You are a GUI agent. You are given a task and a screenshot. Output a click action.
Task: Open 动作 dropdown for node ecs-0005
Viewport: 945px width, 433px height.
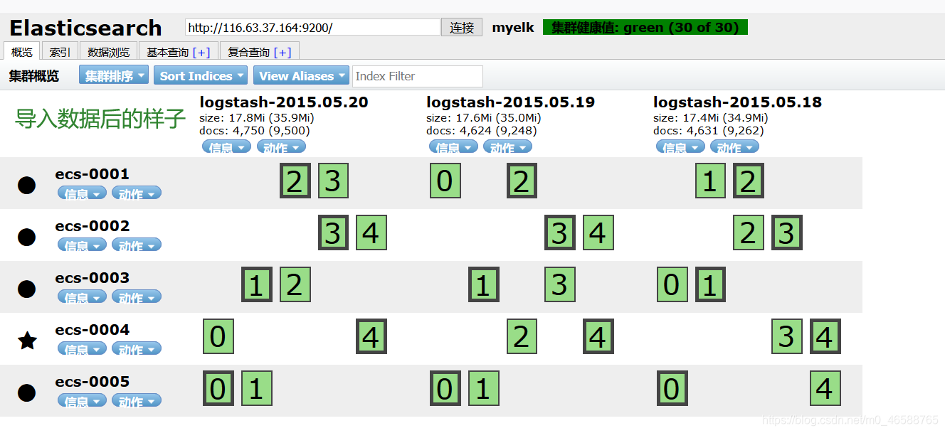[137, 401]
